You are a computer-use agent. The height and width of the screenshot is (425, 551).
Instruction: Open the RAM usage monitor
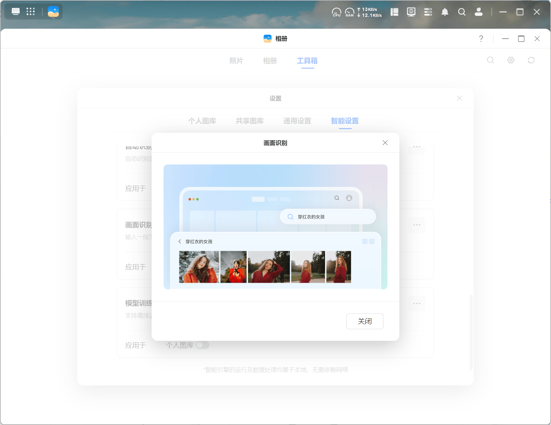click(x=349, y=12)
